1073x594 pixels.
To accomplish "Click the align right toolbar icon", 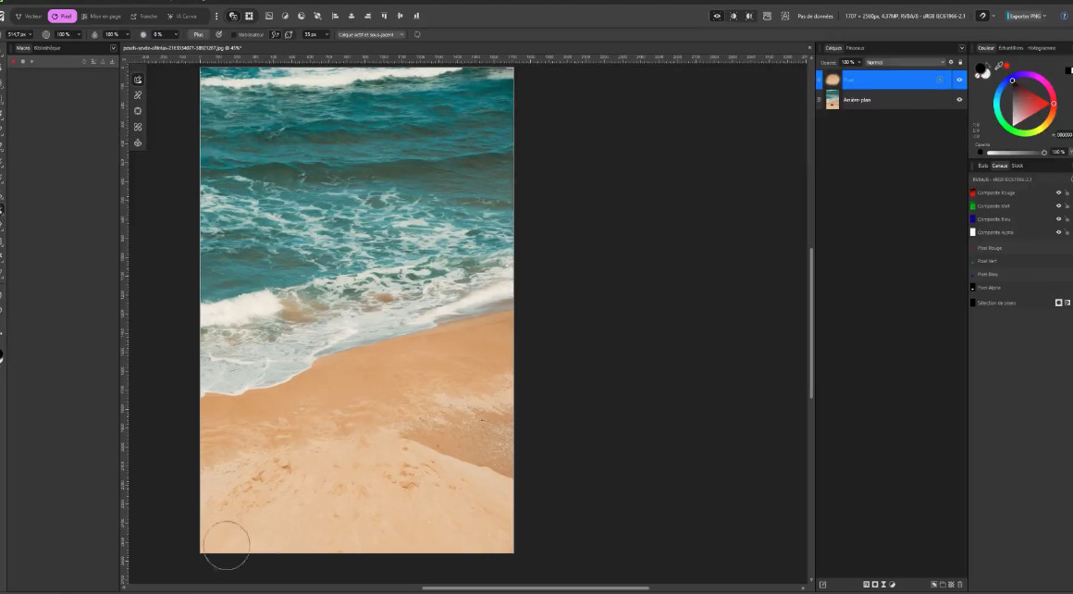I will (x=367, y=16).
